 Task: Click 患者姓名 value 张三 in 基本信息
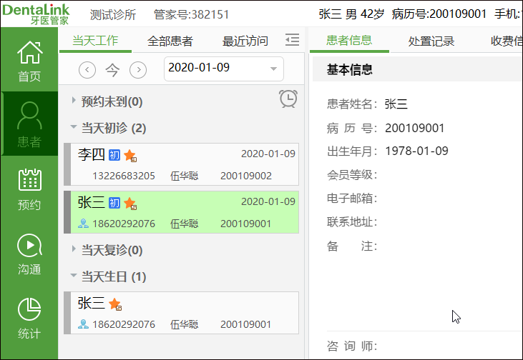point(396,104)
